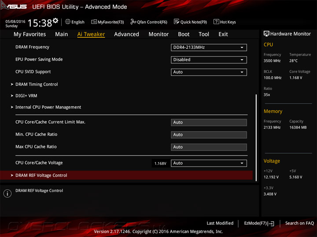Switch to Monitor tab
Screen dimensions: 317x237
pyautogui.click(x=158, y=34)
